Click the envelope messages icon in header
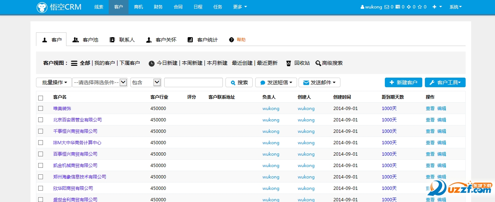Image resolution: width=495 pixels, height=202 pixels. 386,7
